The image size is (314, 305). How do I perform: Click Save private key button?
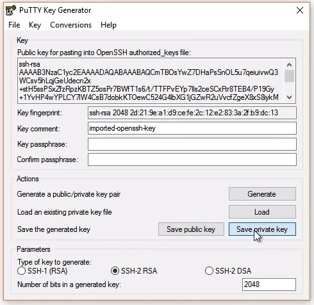click(262, 229)
